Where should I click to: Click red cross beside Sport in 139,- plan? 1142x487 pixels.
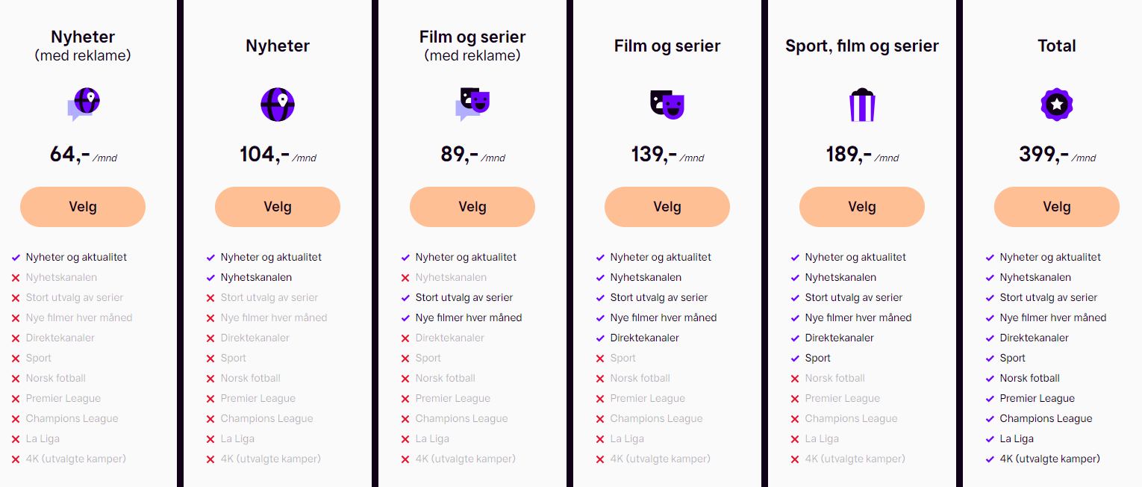600,359
